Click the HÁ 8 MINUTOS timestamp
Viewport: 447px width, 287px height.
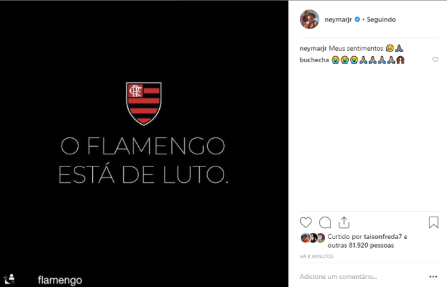(x=316, y=257)
